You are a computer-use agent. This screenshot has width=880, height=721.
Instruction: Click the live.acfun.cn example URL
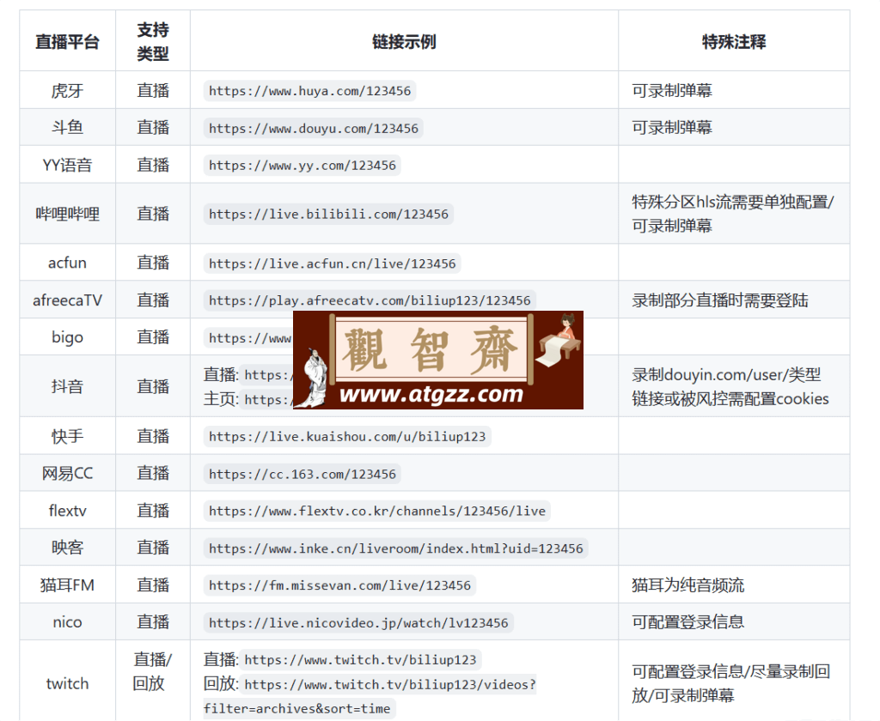[x=333, y=264]
